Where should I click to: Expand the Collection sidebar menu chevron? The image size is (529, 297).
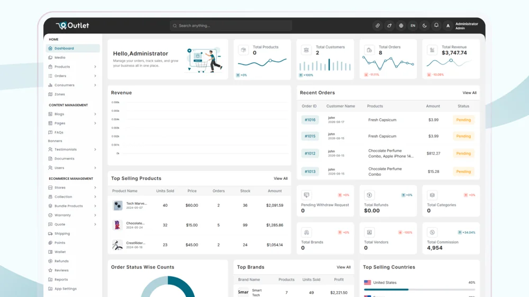[95, 197]
